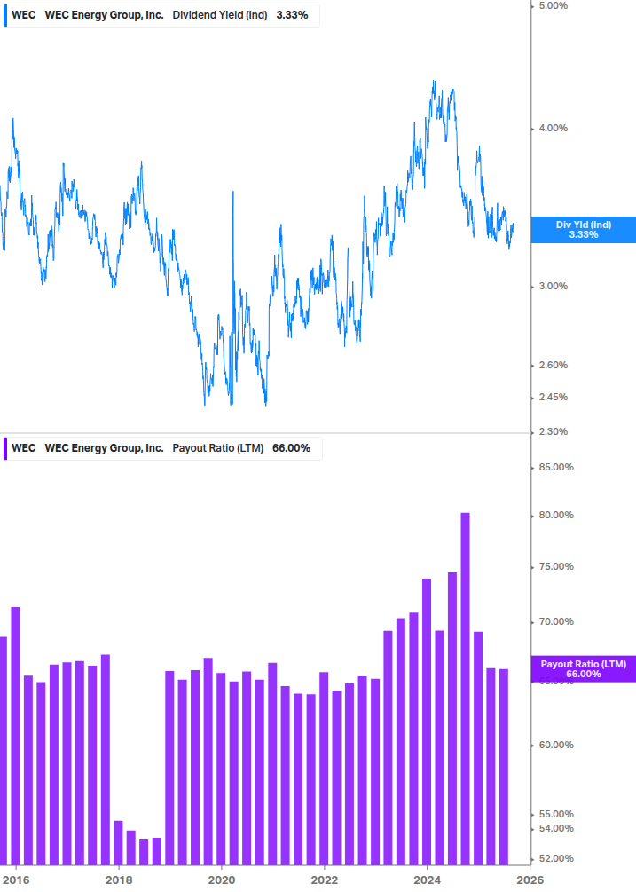Click the WEC Payout Ratio legend label
Viewport: 636px width, 892px height.
pyautogui.click(x=162, y=448)
